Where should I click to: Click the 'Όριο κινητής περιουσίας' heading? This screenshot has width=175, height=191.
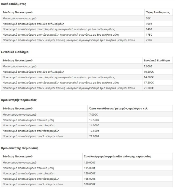tap(19, 100)
